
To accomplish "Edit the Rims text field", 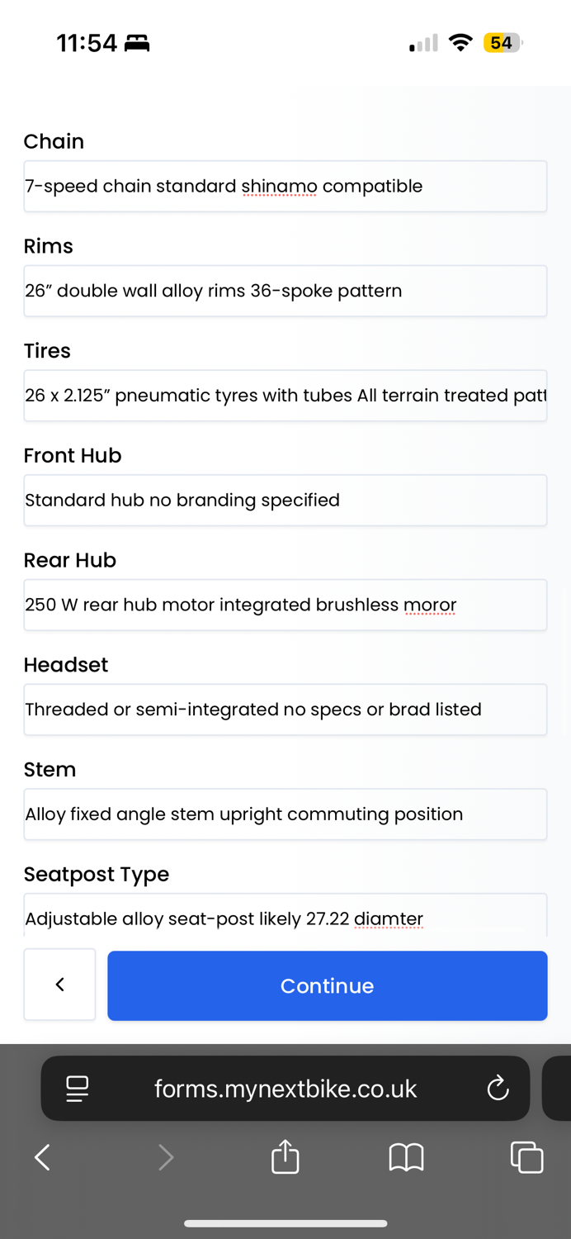I will (x=285, y=291).
